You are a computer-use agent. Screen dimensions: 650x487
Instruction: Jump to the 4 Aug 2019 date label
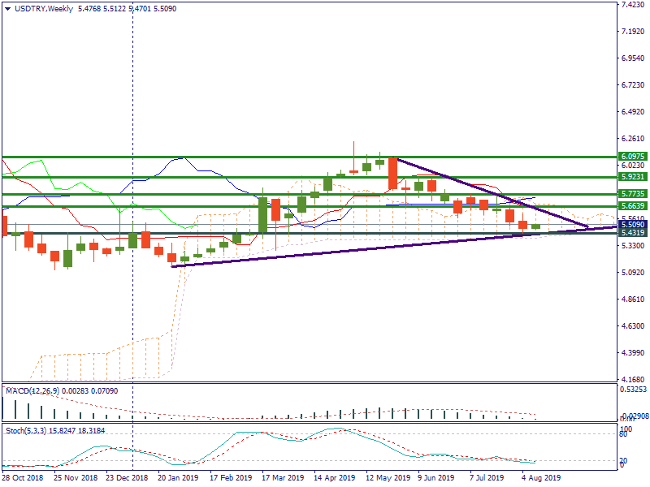click(x=540, y=478)
